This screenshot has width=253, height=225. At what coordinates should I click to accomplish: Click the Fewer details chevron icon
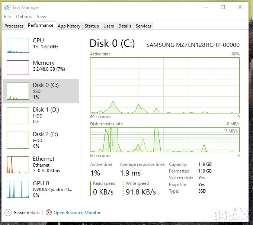click(8, 212)
